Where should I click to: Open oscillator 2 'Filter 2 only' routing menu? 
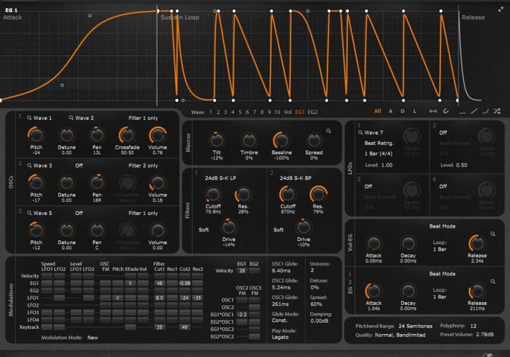143,165
